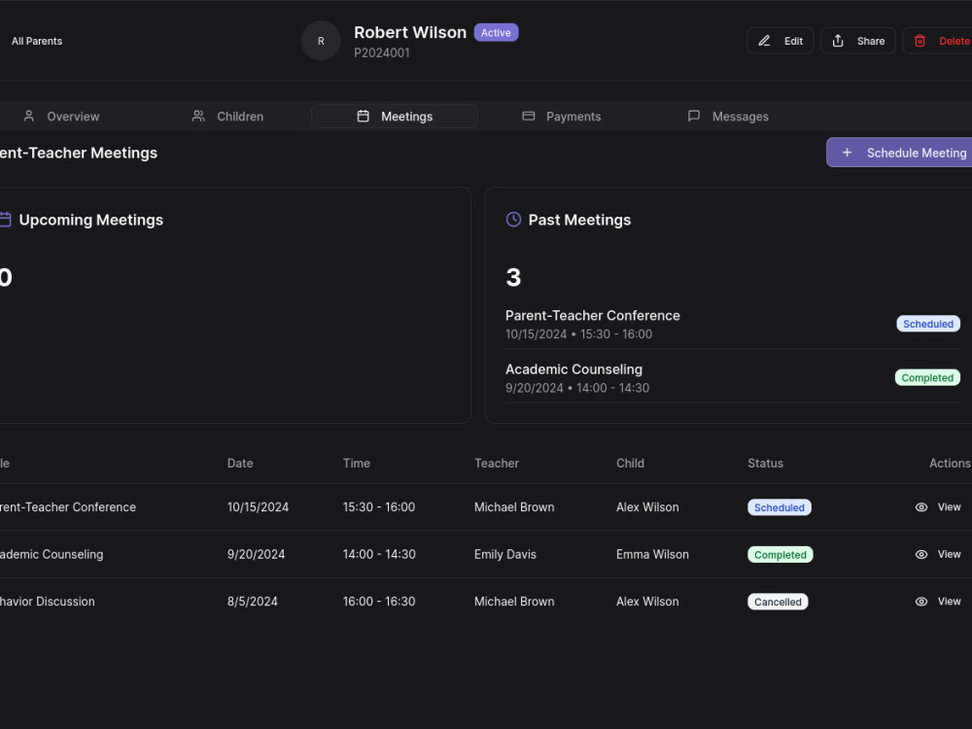
Task: Click the Cancelled status badge
Action: (778, 602)
